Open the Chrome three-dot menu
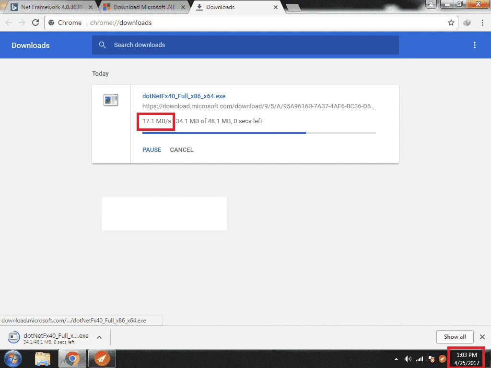 coord(482,23)
